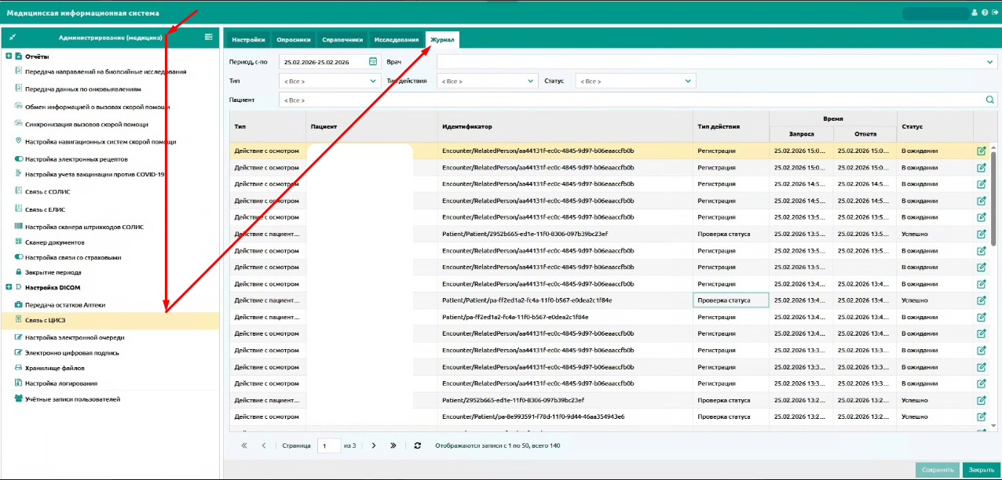Open the hamburger menu of the Администрирование panel
The width and height of the screenshot is (1002, 480).
point(208,37)
